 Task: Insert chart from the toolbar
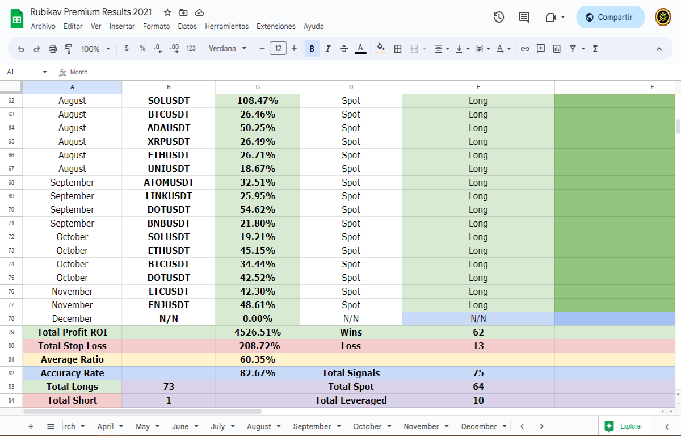[x=557, y=49]
